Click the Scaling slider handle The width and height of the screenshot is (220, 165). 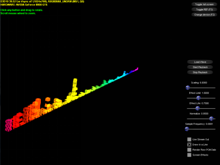187,88
